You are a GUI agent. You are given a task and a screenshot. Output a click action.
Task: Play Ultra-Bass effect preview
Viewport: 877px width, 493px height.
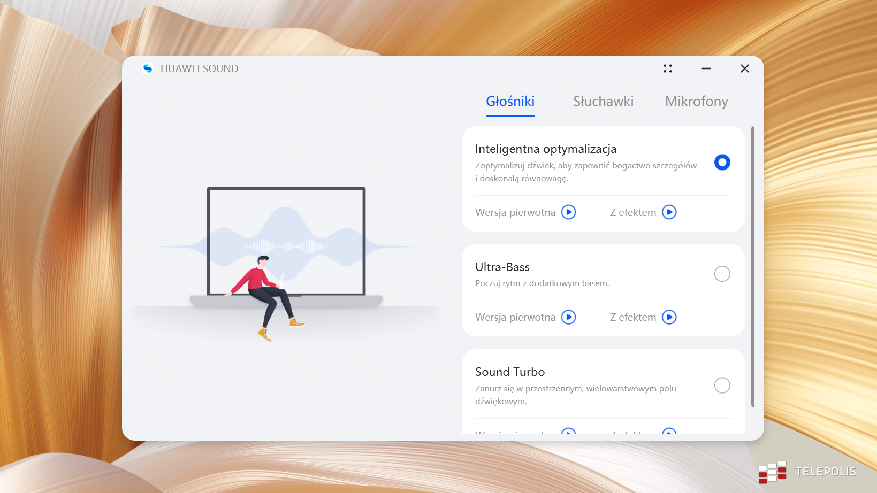(669, 317)
